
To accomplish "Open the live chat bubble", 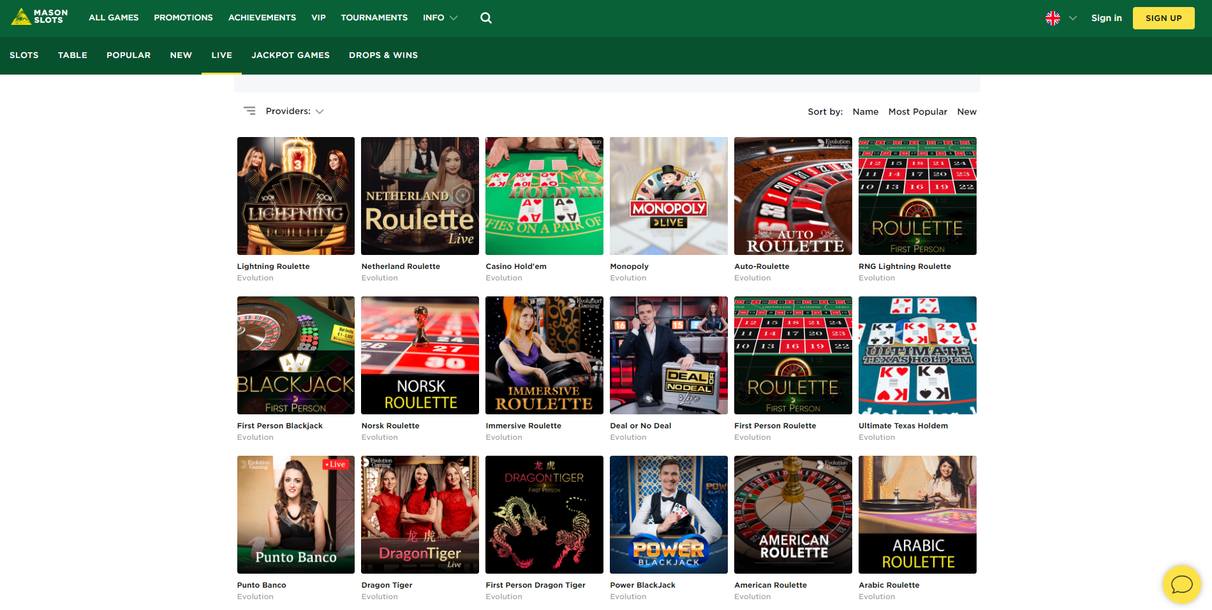I will click(x=1181, y=584).
